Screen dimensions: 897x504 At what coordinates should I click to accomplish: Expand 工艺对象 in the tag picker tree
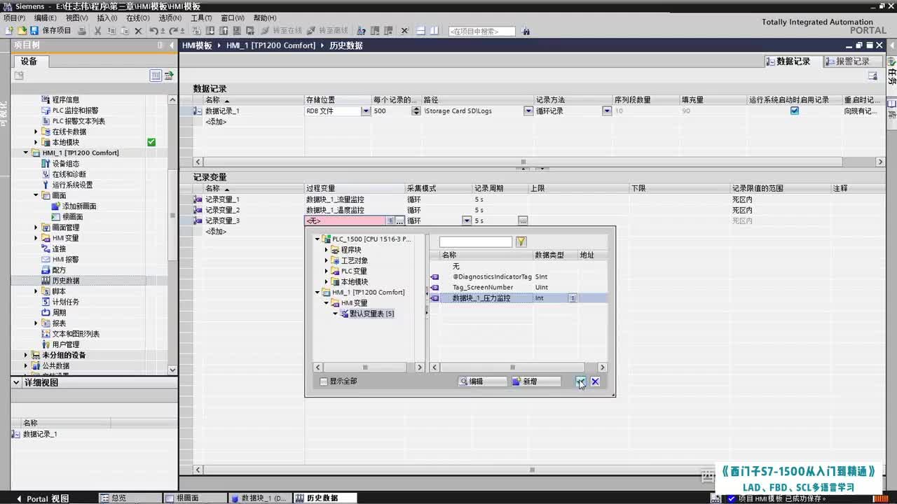(327, 260)
